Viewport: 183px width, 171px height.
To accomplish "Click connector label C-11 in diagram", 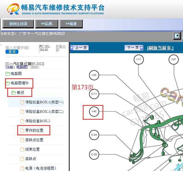I will (94, 94).
